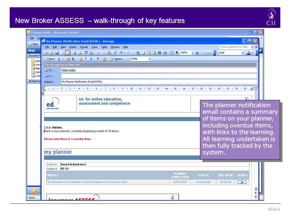
Task: Click the Insert Table icon
Action: [149, 53]
